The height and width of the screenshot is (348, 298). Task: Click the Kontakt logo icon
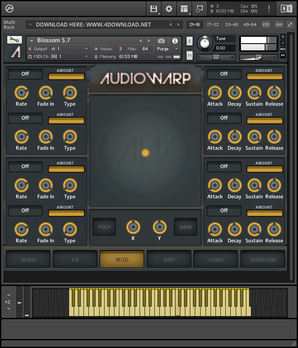9,9
